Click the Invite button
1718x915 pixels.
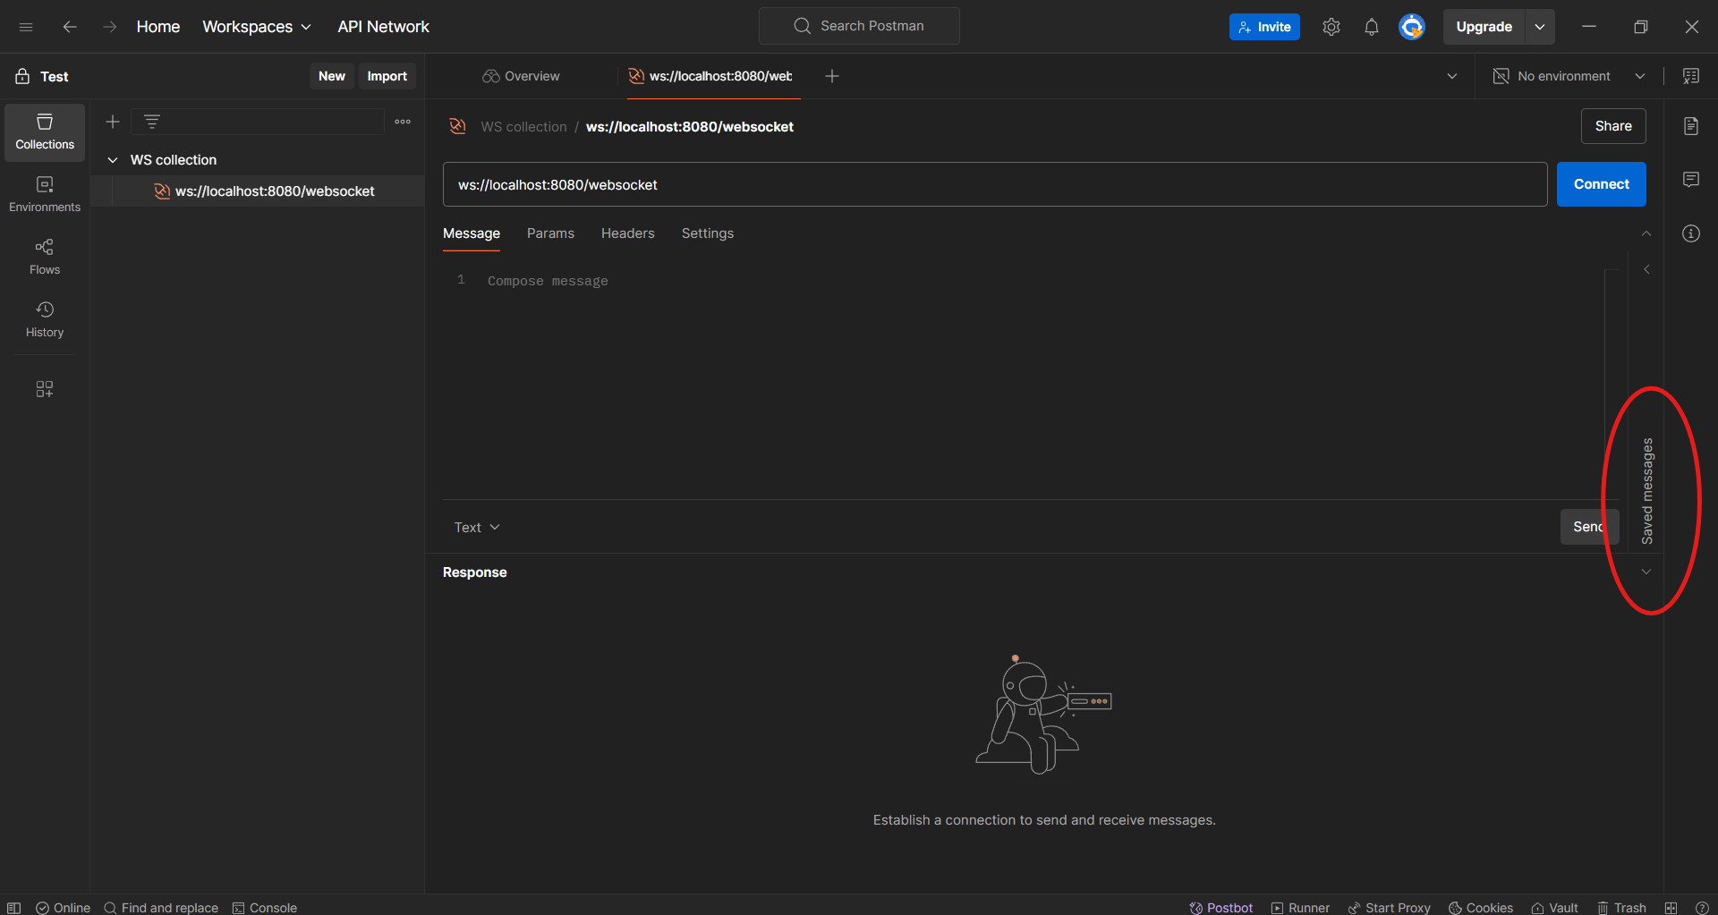click(1264, 27)
